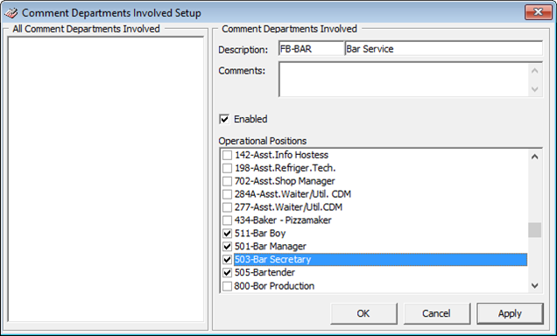Click Operational Positions scroll up arrow
Screen dimensions: 557x336
coord(534,157)
